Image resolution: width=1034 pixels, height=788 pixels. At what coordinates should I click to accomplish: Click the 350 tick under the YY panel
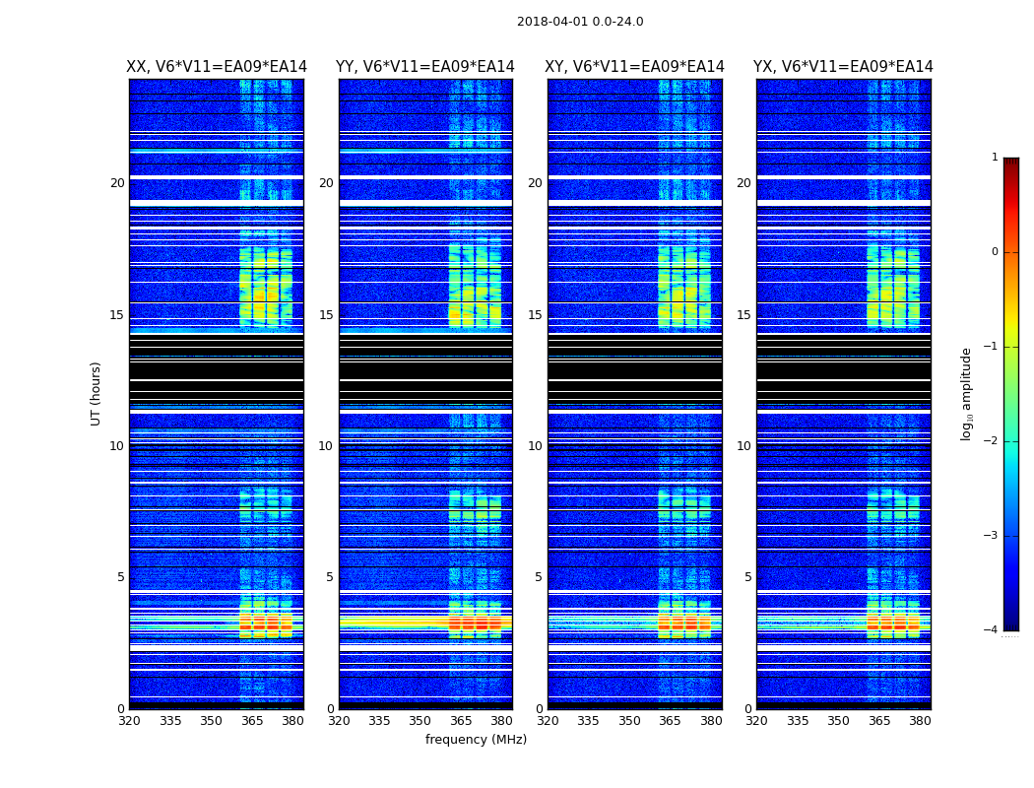tap(420, 721)
